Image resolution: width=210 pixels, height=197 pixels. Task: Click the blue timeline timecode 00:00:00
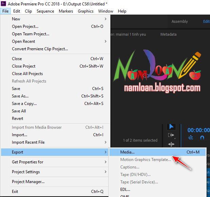coord(198,130)
